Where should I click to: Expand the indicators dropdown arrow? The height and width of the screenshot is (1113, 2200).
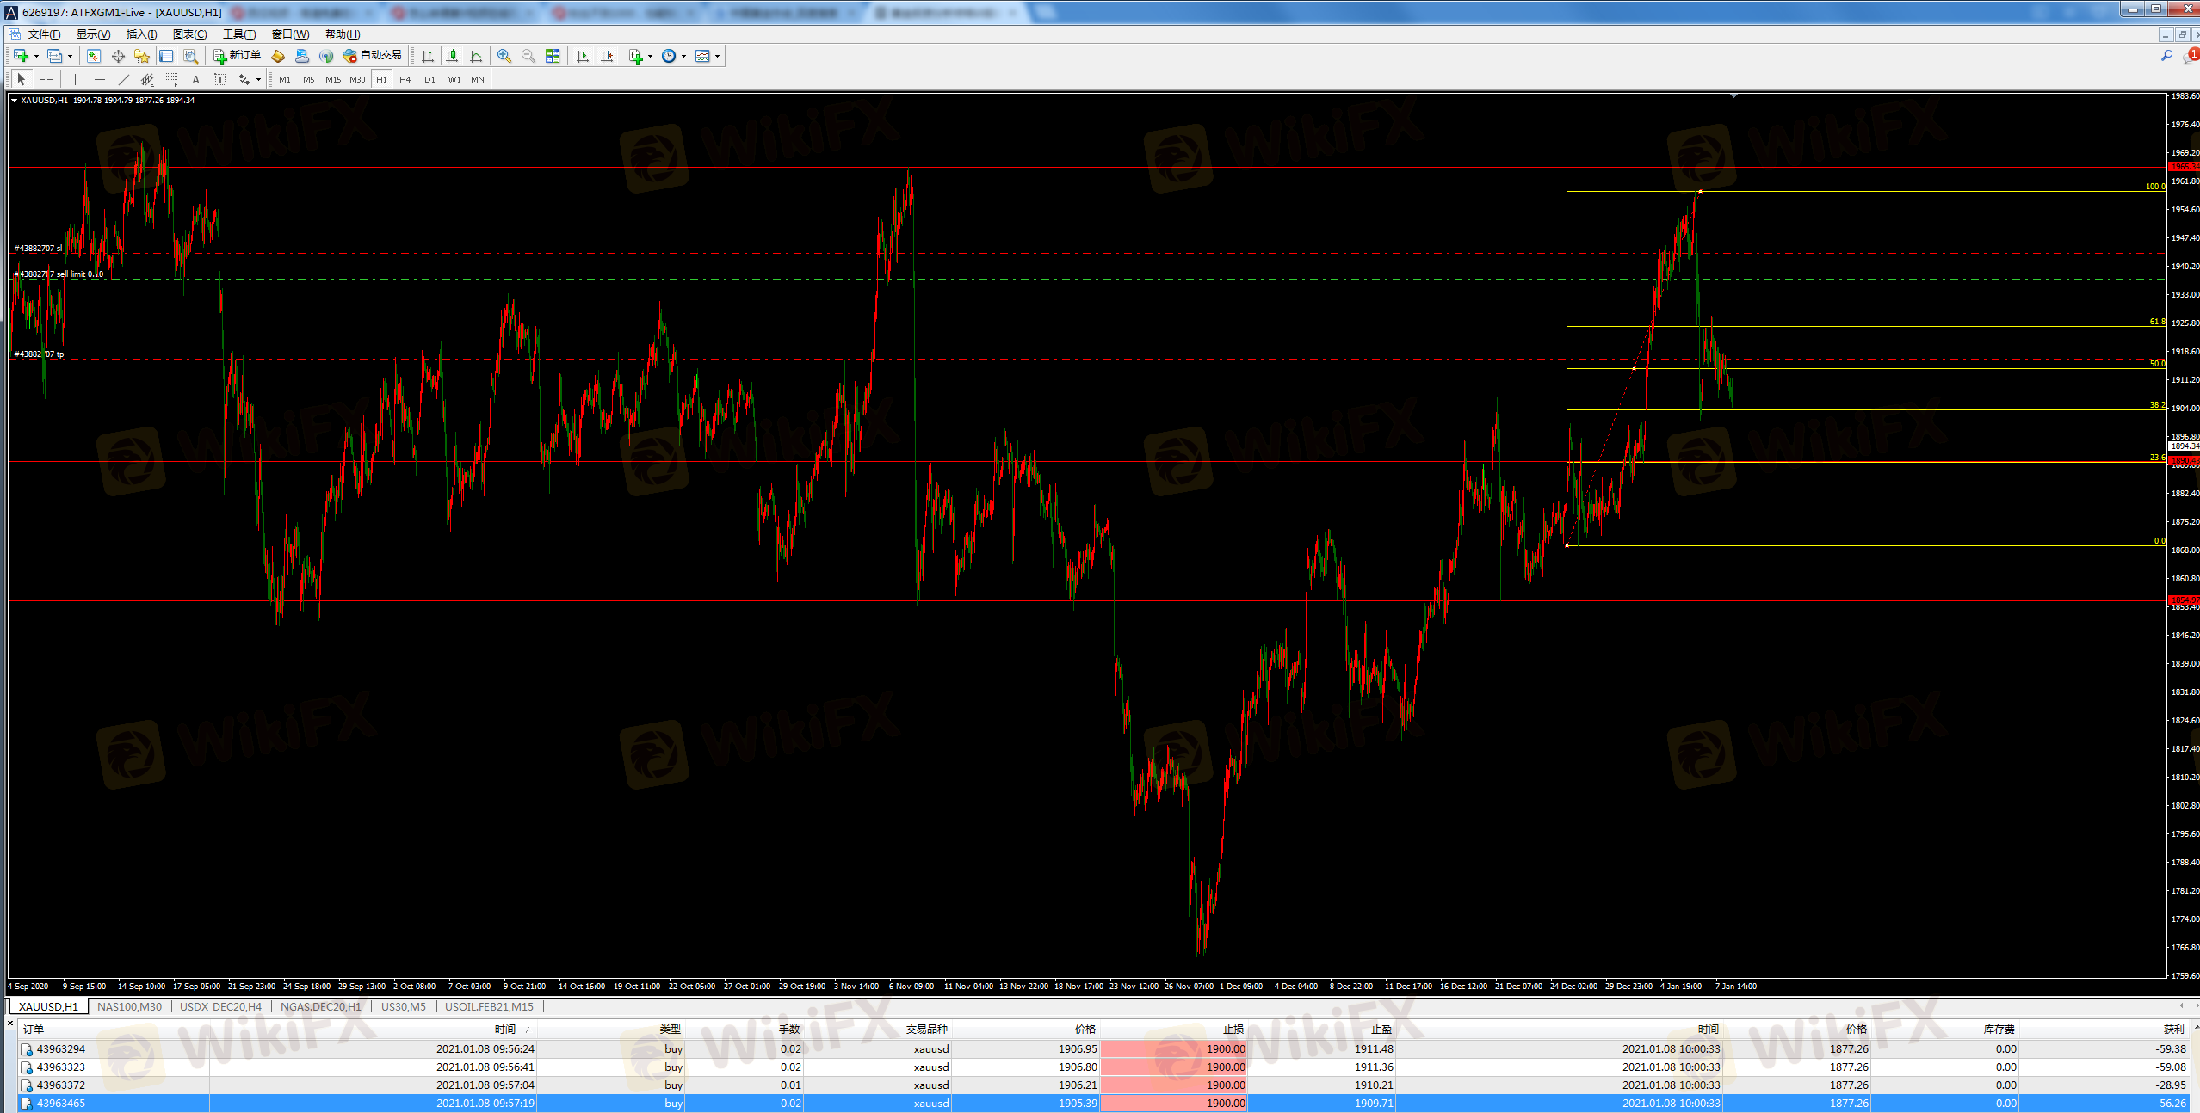(x=650, y=56)
